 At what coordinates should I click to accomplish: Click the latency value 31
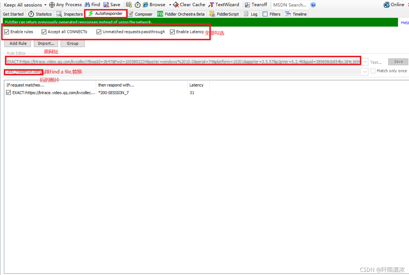tap(192, 93)
